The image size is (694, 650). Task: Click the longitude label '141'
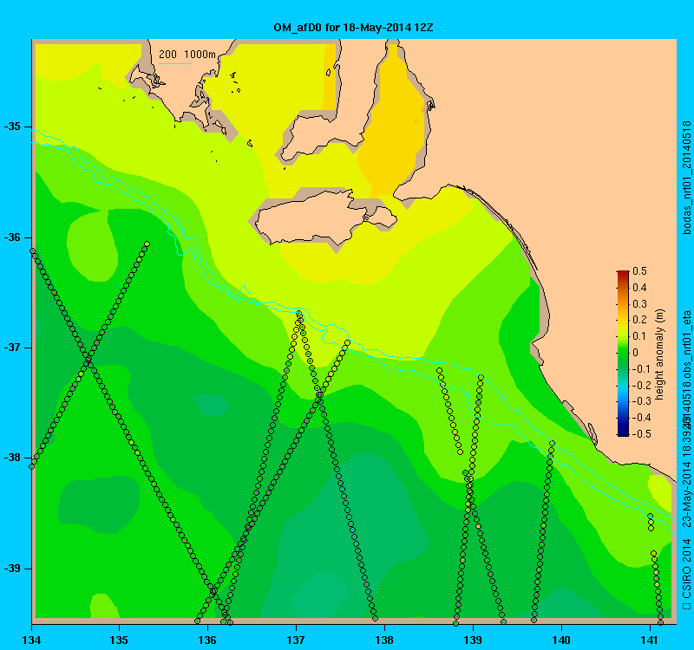pos(650,640)
